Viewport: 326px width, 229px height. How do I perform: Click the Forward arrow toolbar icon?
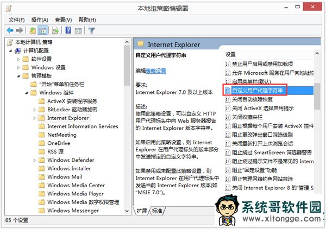click(x=20, y=30)
